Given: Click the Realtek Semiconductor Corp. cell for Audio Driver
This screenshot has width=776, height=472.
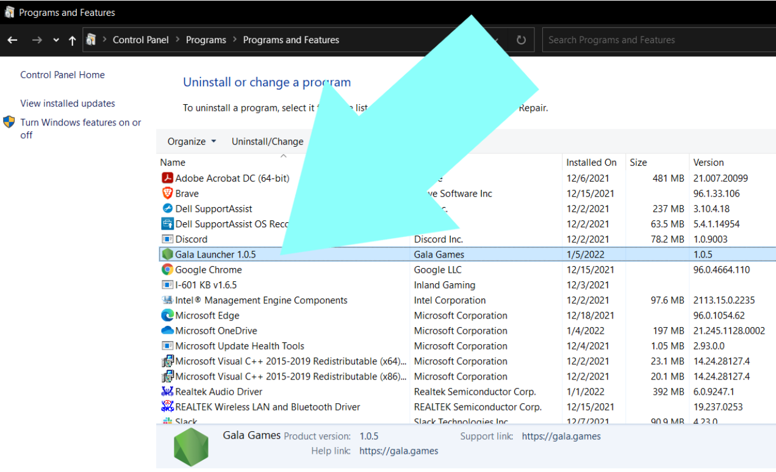Looking at the screenshot, I should pos(475,392).
